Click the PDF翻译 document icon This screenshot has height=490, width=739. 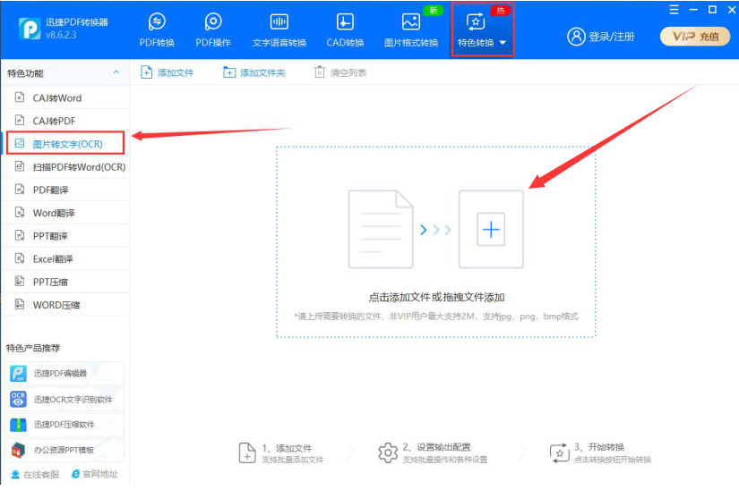pyautogui.click(x=20, y=190)
